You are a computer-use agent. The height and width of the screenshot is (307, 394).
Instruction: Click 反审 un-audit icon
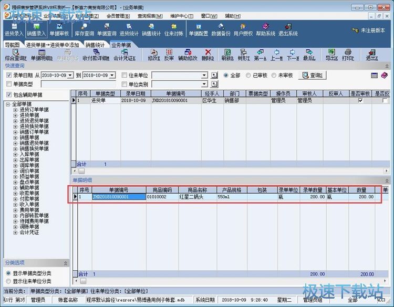coord(169,55)
